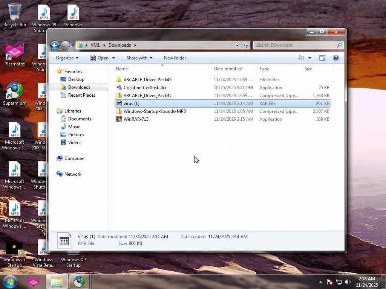
Task: Click VM1 in the address breadcrumb
Action: pyautogui.click(x=95, y=45)
